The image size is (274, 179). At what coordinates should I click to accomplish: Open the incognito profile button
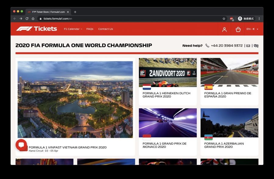click(246, 19)
